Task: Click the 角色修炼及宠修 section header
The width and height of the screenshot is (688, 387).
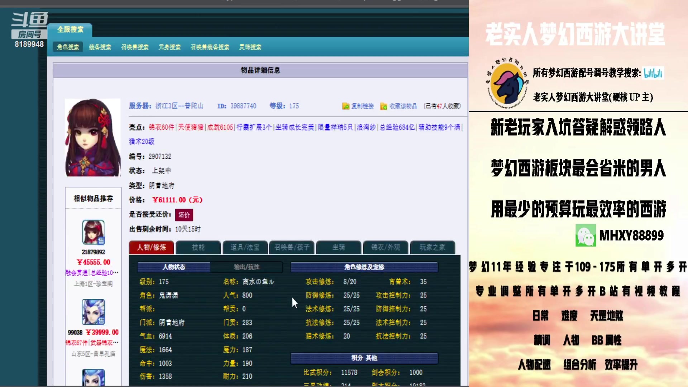Action: click(x=364, y=267)
